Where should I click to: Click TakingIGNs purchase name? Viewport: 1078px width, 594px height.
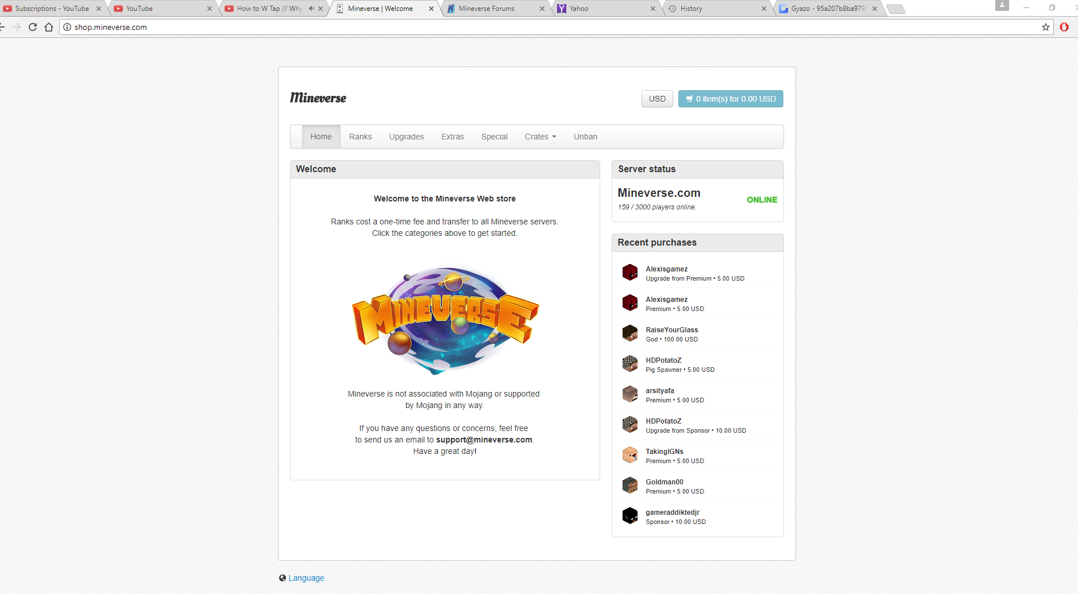coord(664,452)
